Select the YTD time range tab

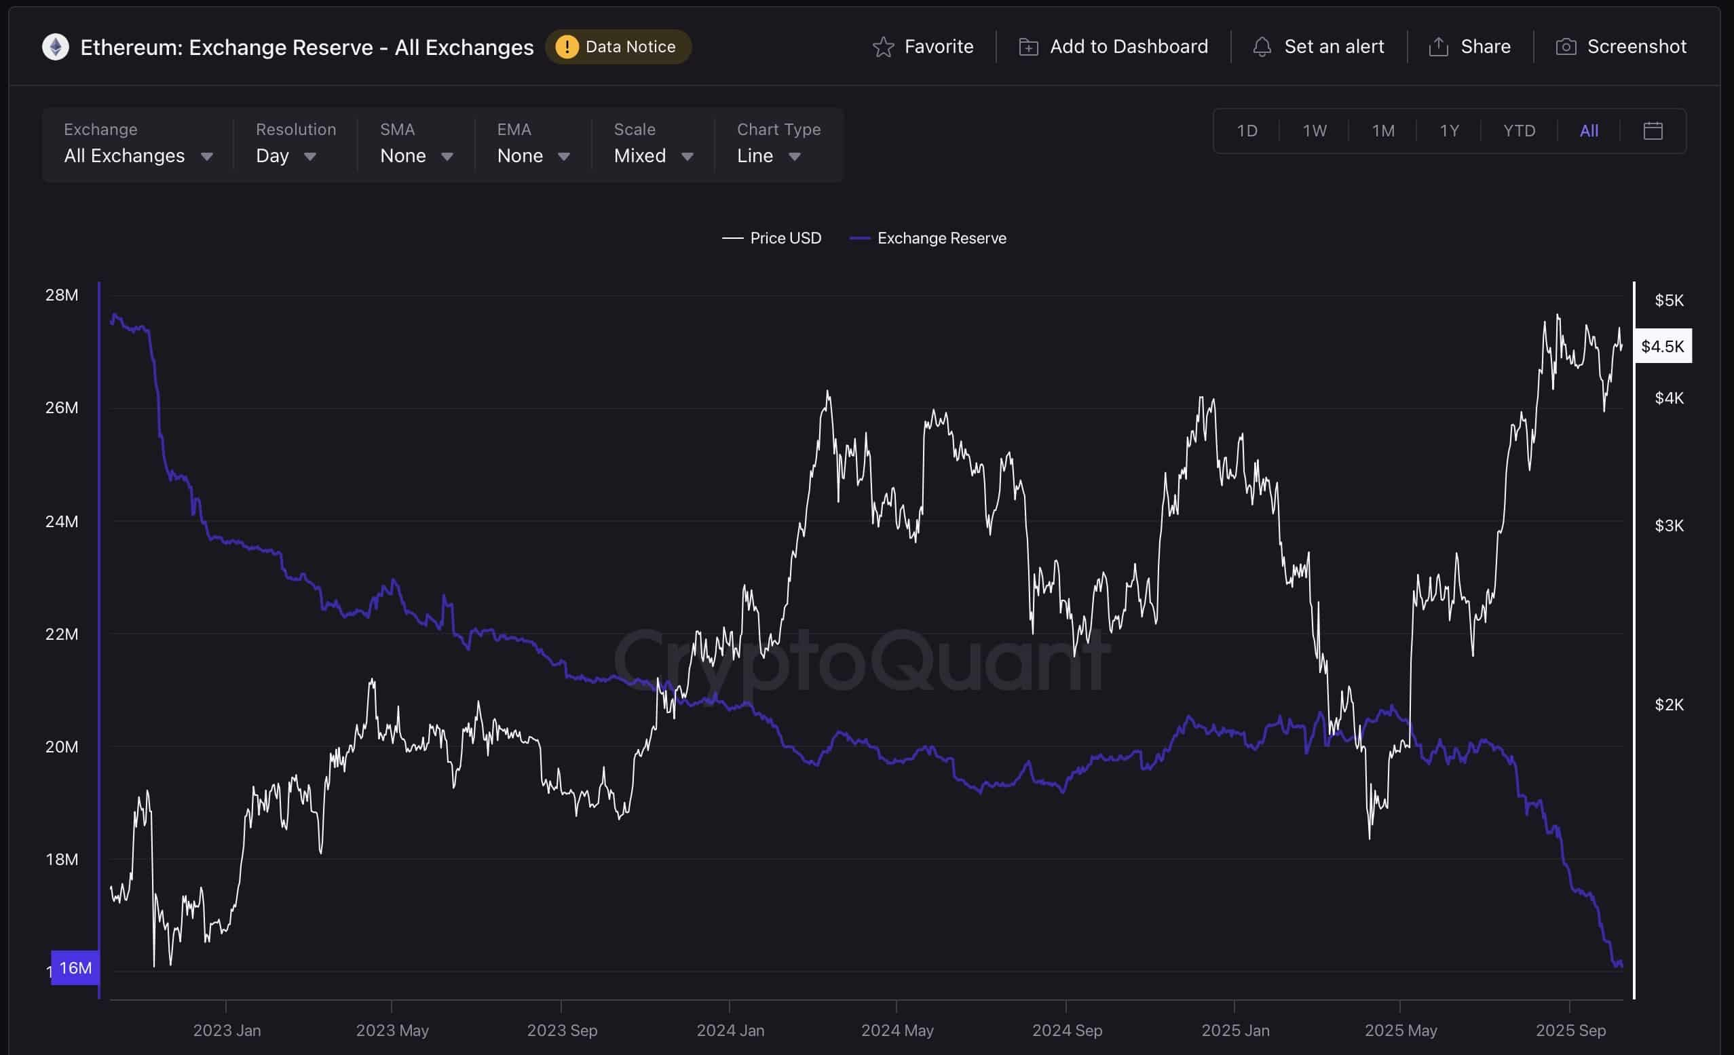[1519, 131]
